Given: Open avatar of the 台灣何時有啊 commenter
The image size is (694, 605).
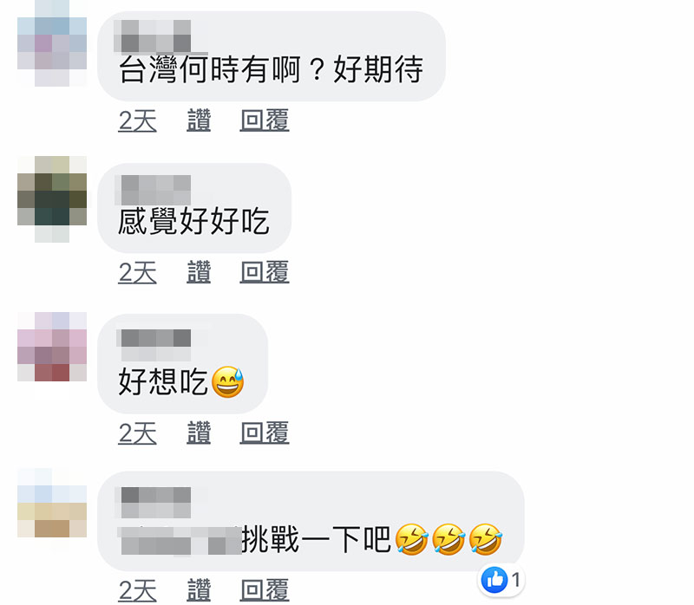Looking at the screenshot, I should tap(52, 43).
